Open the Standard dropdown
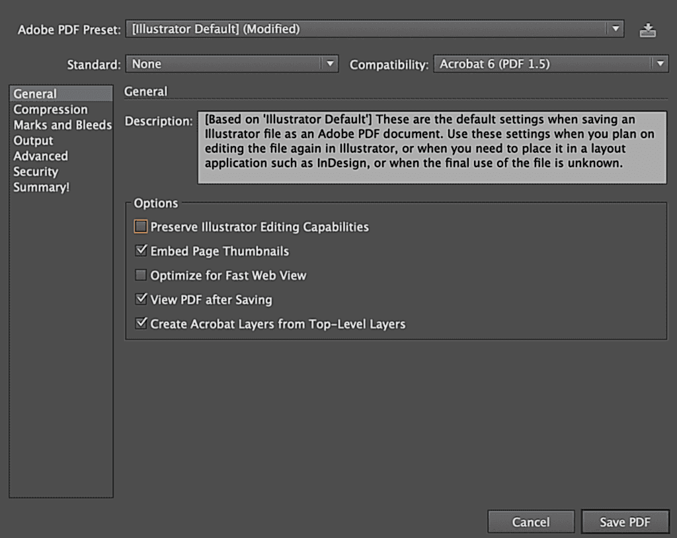Screen dimensions: 677x538 tap(232, 64)
